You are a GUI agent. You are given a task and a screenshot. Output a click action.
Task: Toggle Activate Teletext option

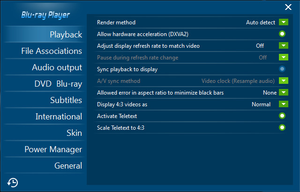pos(282,116)
